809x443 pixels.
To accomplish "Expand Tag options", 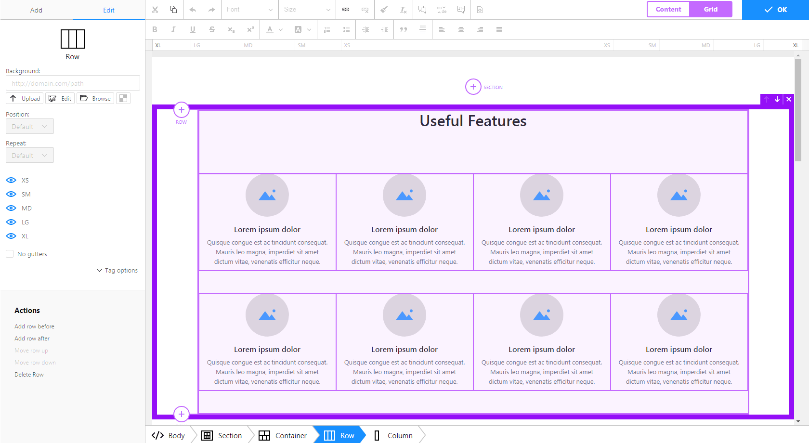I will pos(117,271).
